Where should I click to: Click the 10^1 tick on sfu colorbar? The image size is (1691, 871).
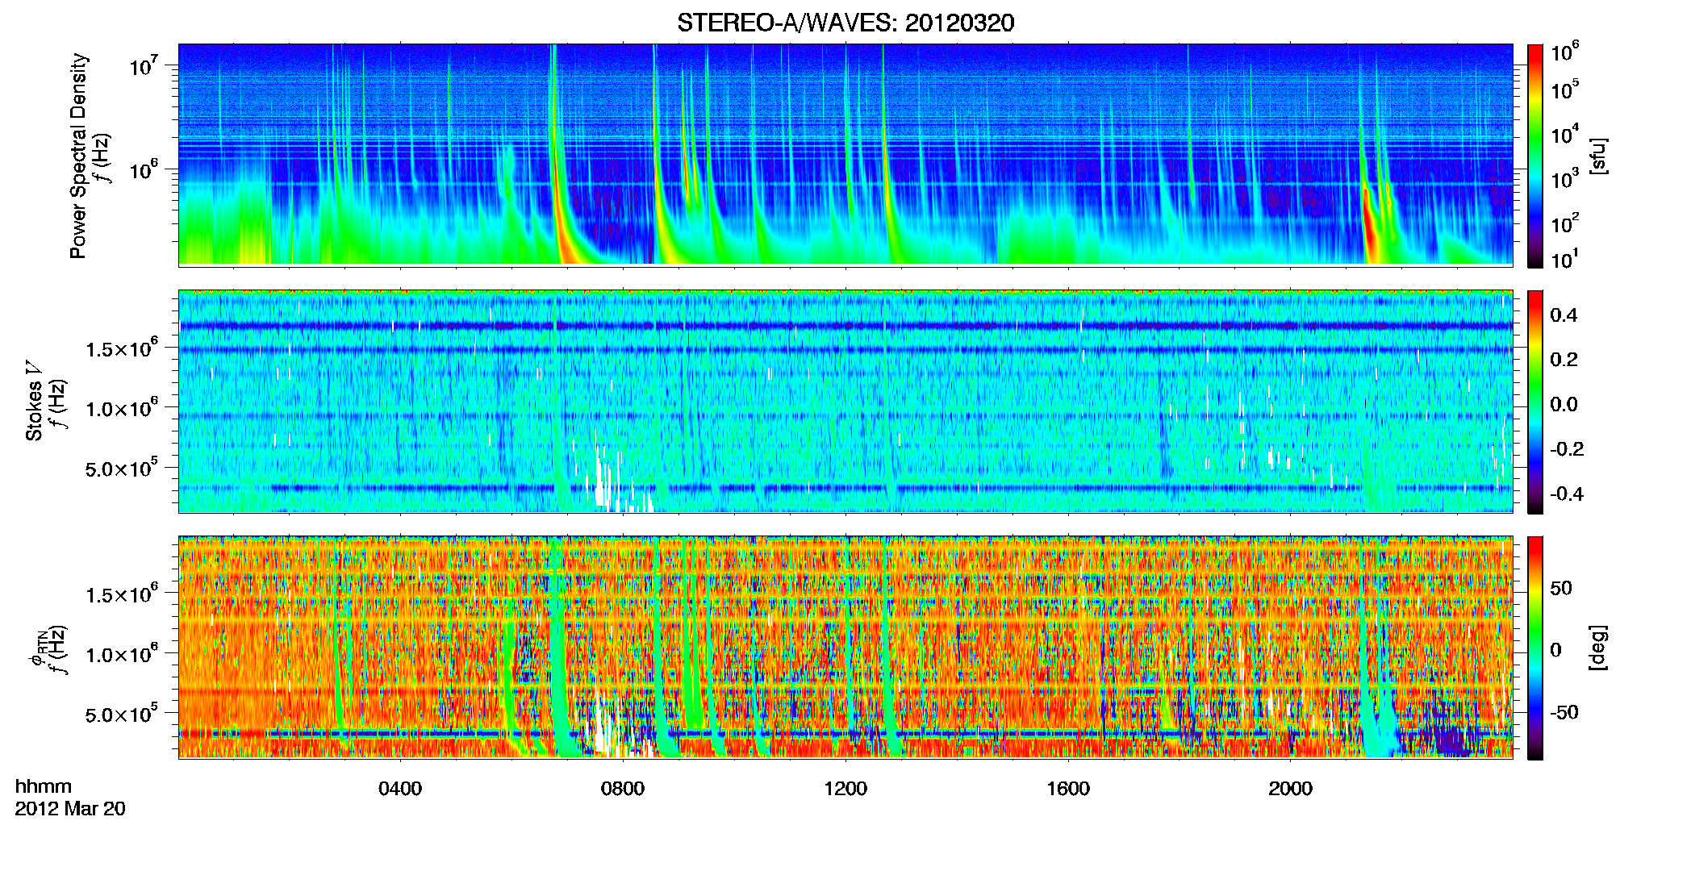1564,260
